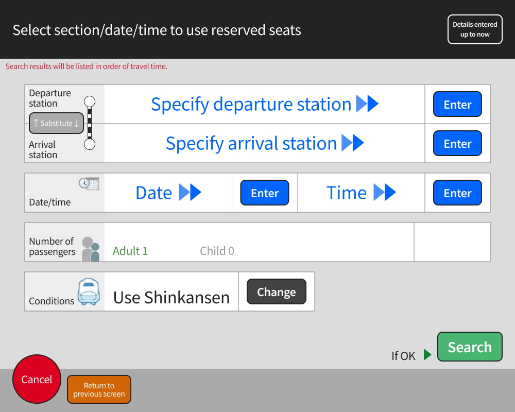Screen dimensions: 515x412
Task: Click Enter button next to Date
Action: [x=264, y=193]
